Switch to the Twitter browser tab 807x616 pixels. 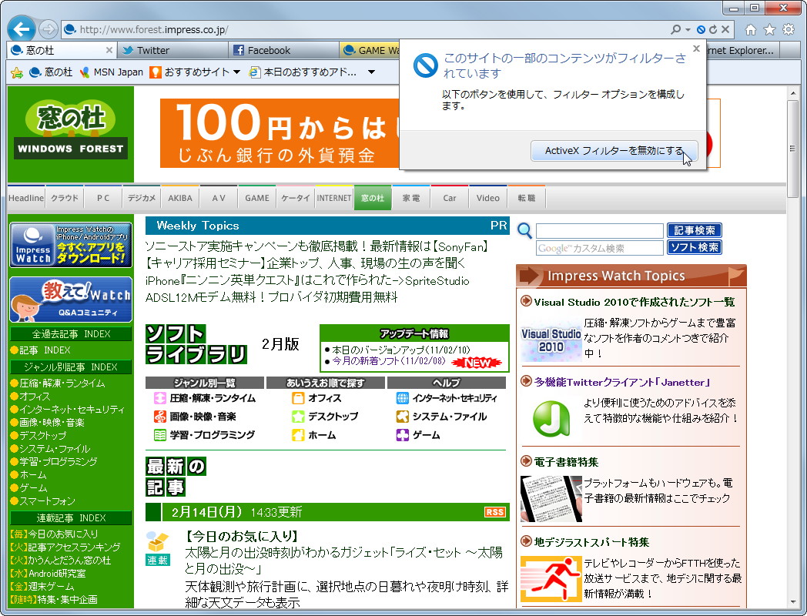click(x=172, y=48)
